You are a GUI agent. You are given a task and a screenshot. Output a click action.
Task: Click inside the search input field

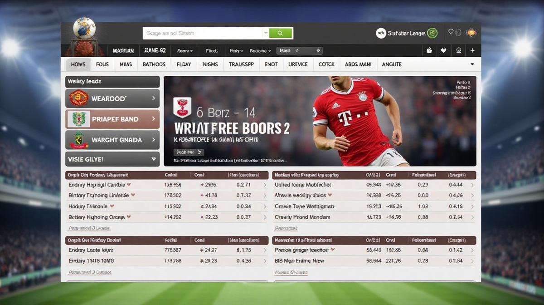tap(203, 33)
